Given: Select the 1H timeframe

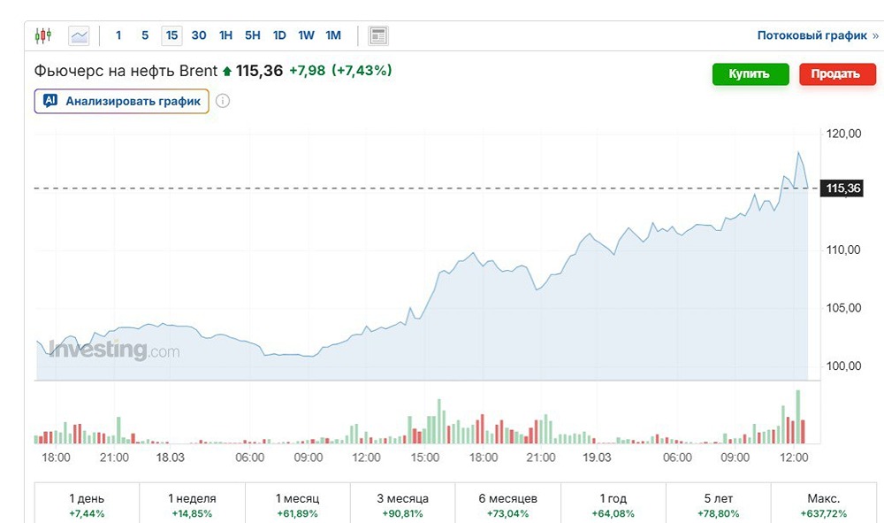Looking at the screenshot, I should 225,35.
